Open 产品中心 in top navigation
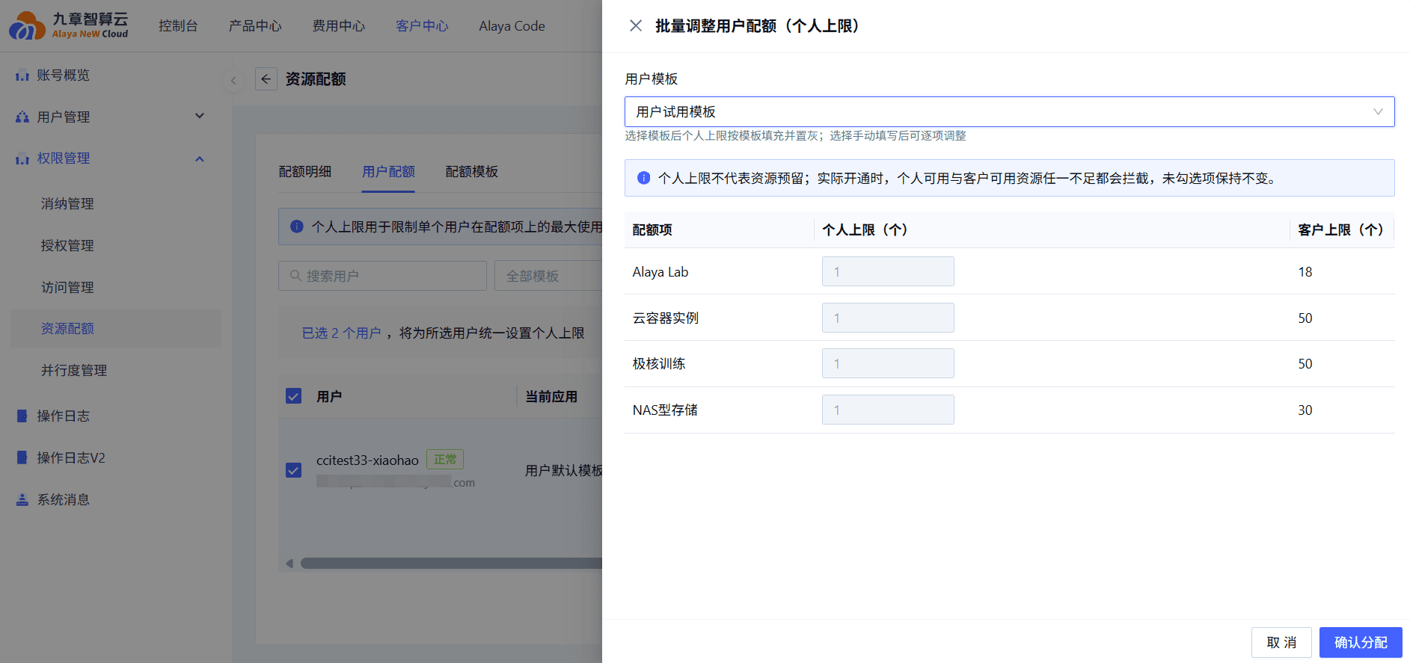 click(255, 26)
